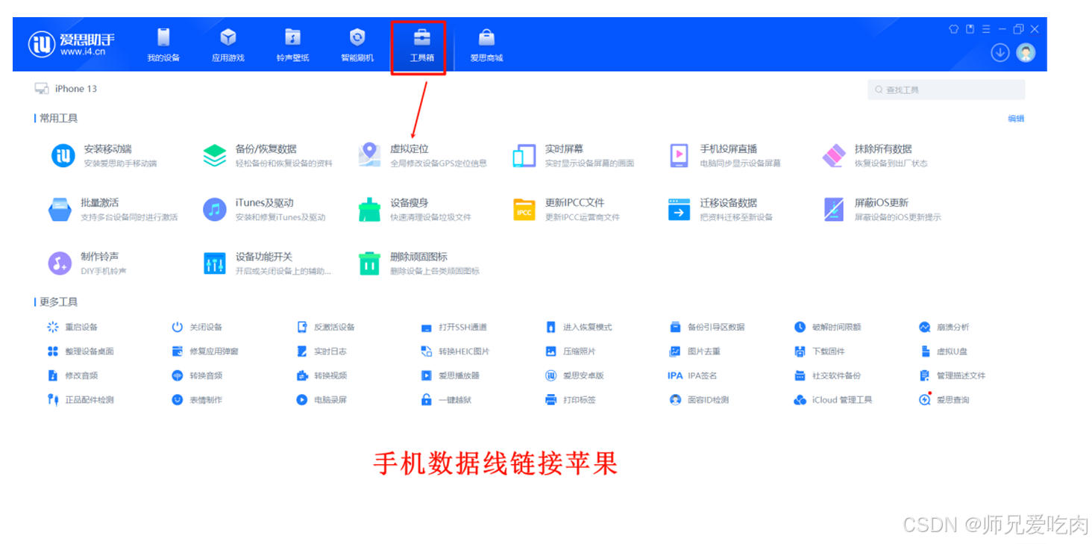
Task: Open 图片去重 tool
Action: pyautogui.click(x=695, y=351)
